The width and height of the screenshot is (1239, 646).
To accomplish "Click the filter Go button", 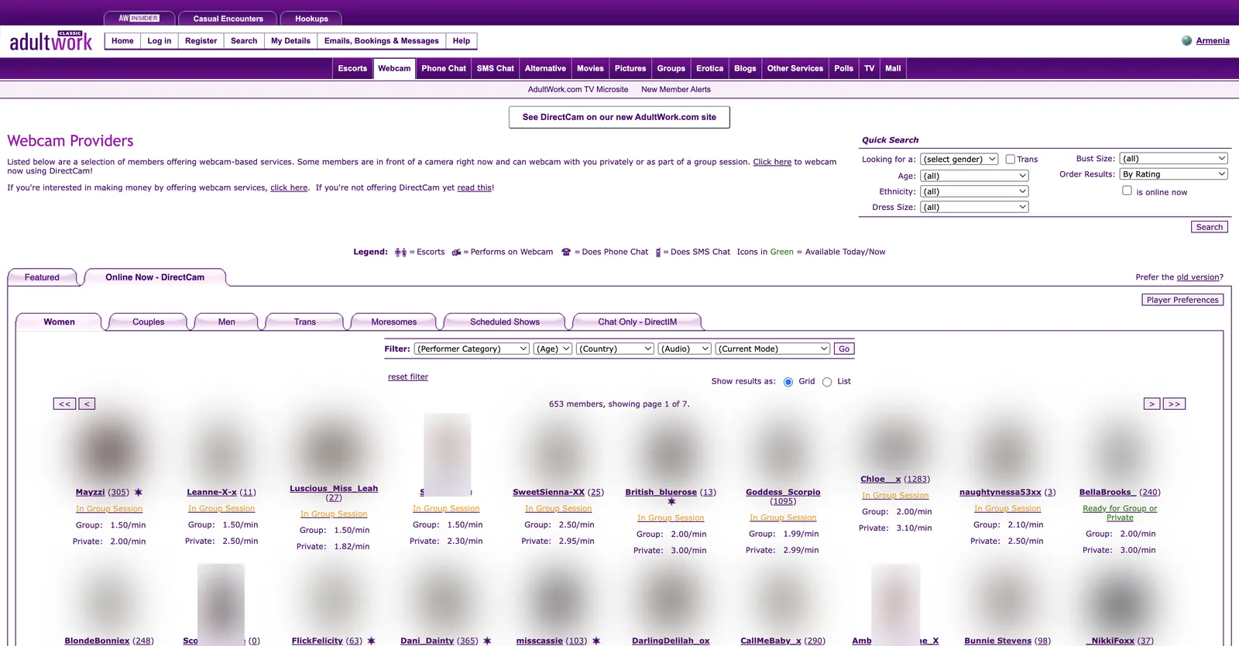I will click(x=844, y=349).
